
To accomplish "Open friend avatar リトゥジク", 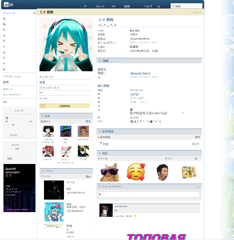I will pos(83,131).
